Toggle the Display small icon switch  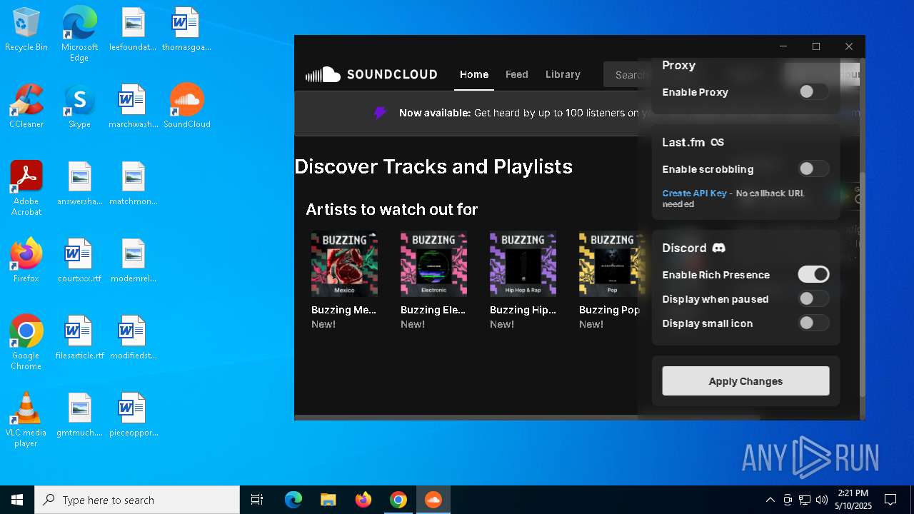813,323
